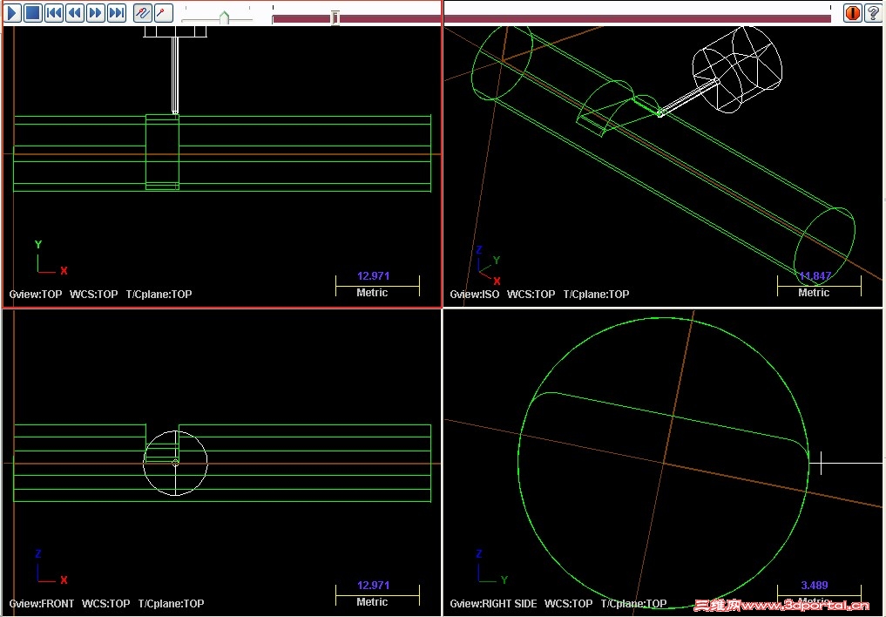Click the Gview:RIGHT SIDE label
Image resolution: width=886 pixels, height=617 pixels.
click(x=493, y=603)
